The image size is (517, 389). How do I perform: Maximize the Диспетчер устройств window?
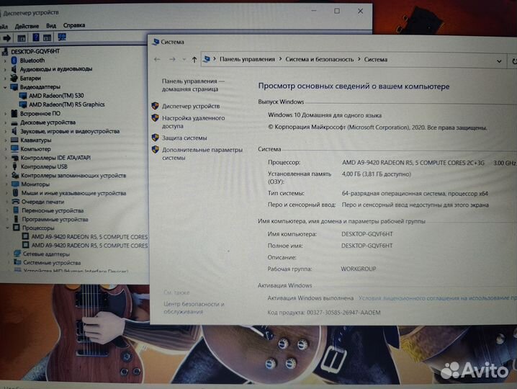(x=337, y=11)
